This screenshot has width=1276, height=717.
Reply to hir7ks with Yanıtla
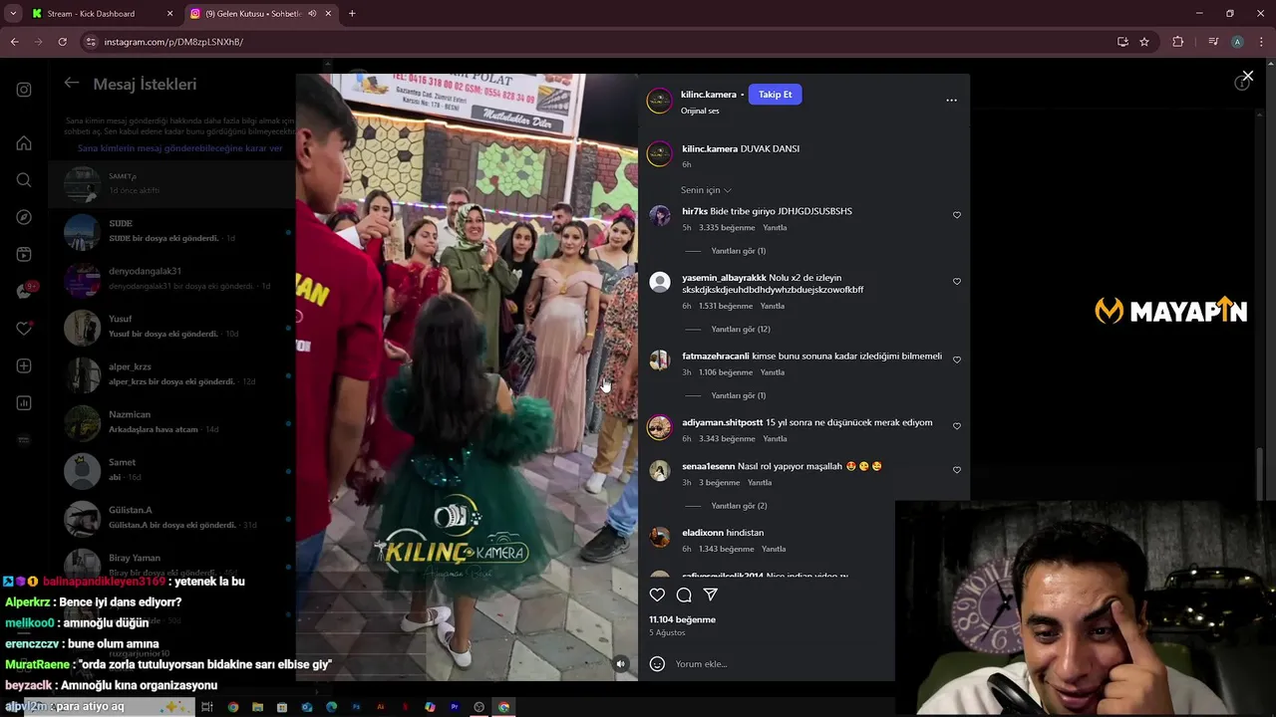775,228
